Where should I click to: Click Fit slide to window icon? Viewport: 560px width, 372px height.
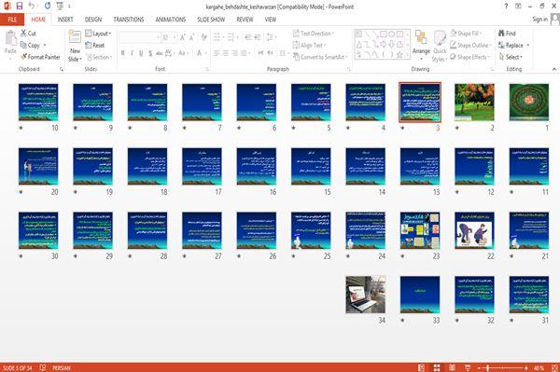pos(554,367)
